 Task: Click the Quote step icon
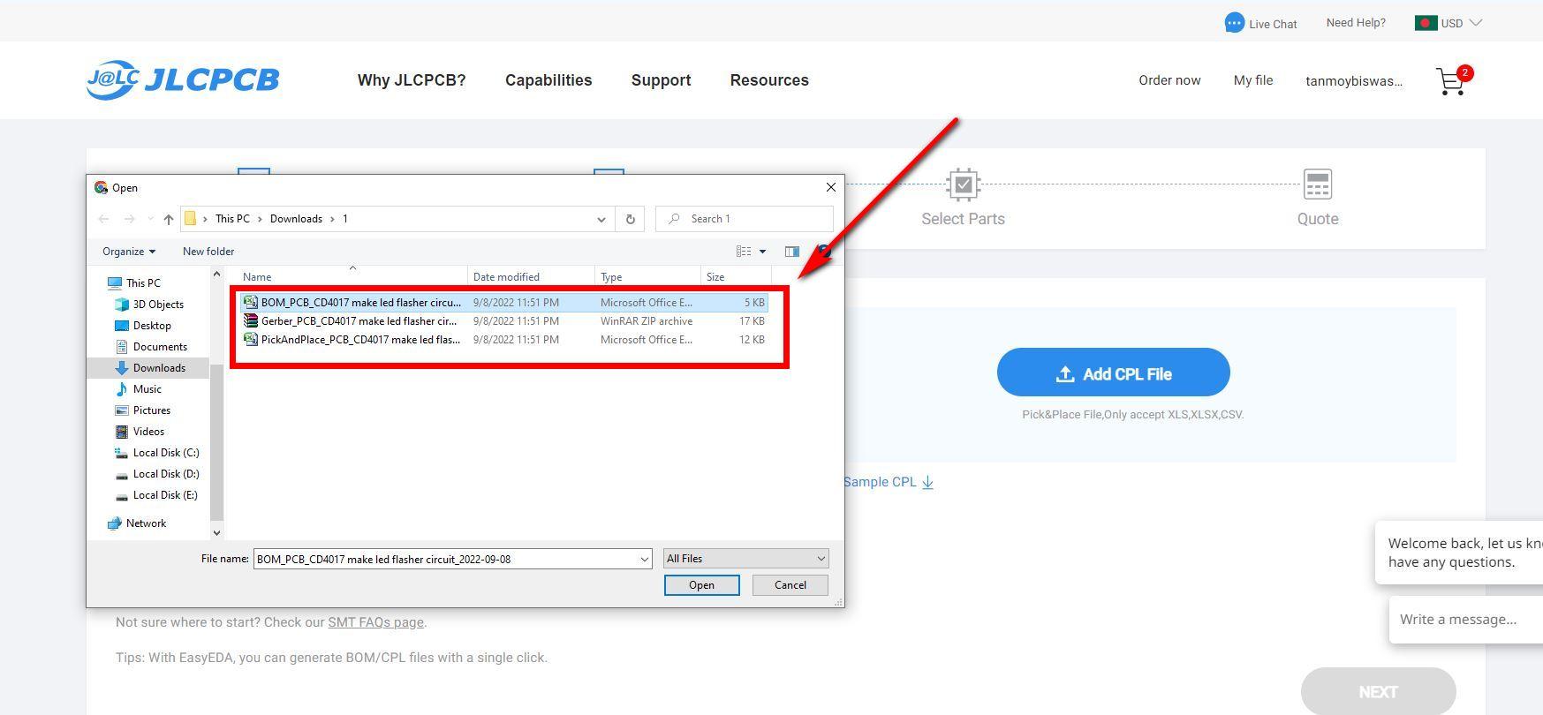coord(1317,184)
